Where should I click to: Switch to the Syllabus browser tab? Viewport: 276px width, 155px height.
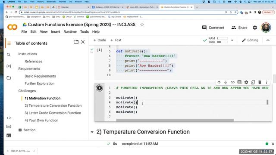(x=107, y=7)
